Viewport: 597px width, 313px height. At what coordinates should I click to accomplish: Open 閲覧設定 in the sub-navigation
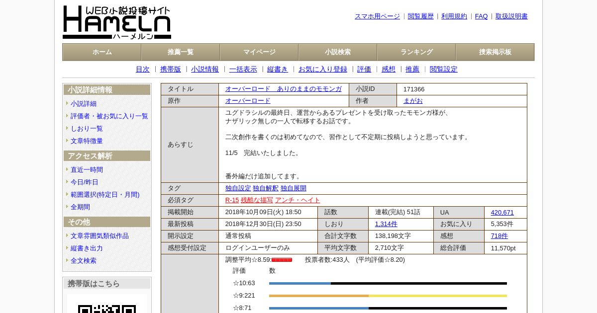tap(444, 70)
